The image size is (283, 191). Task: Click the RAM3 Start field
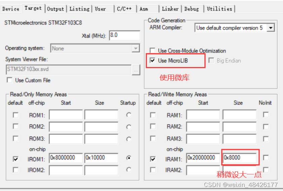203,139
